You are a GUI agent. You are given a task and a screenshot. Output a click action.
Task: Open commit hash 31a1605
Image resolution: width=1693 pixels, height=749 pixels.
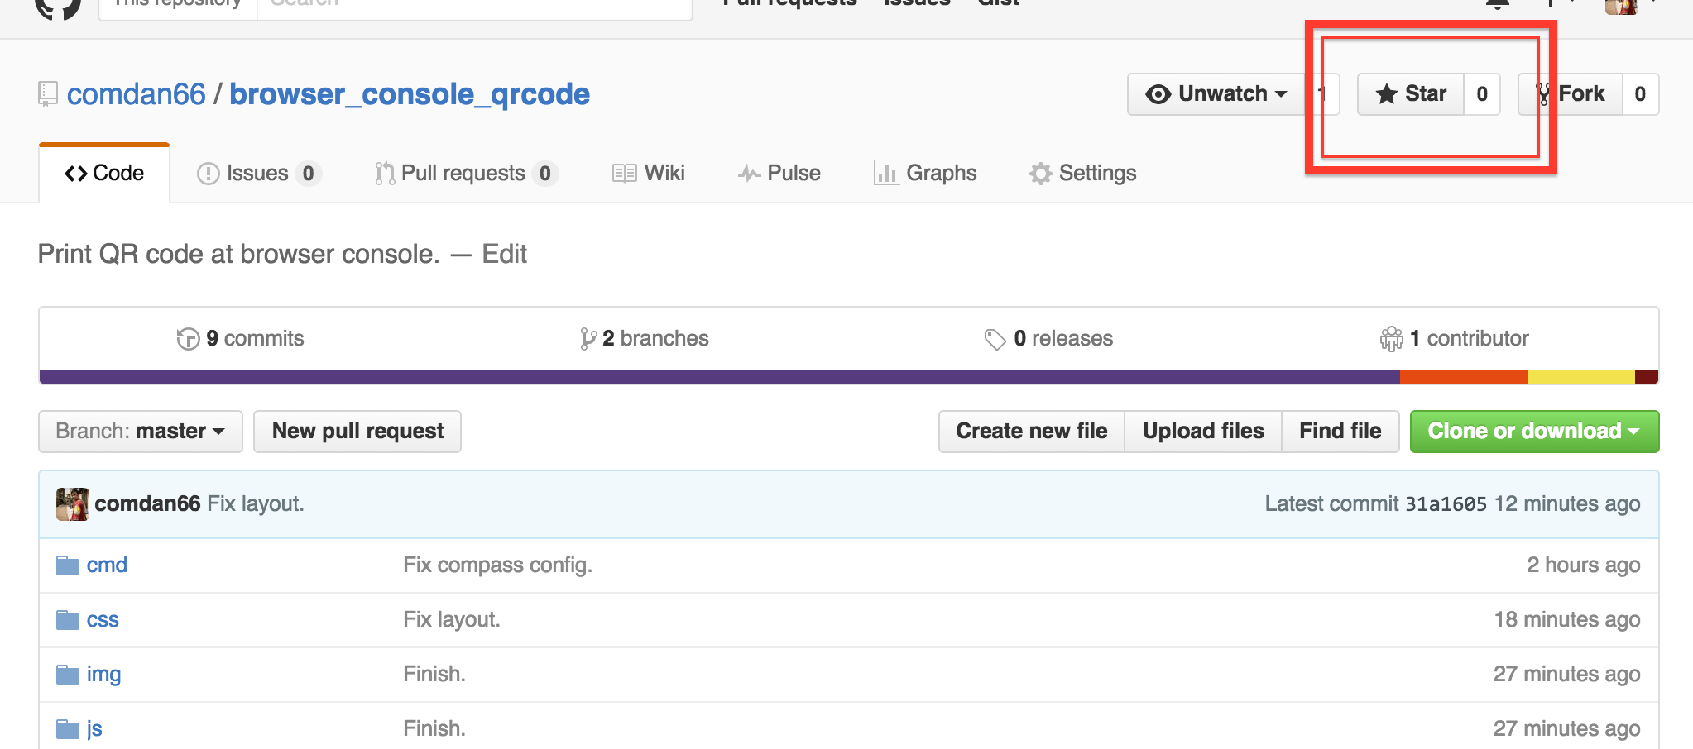pyautogui.click(x=1446, y=503)
